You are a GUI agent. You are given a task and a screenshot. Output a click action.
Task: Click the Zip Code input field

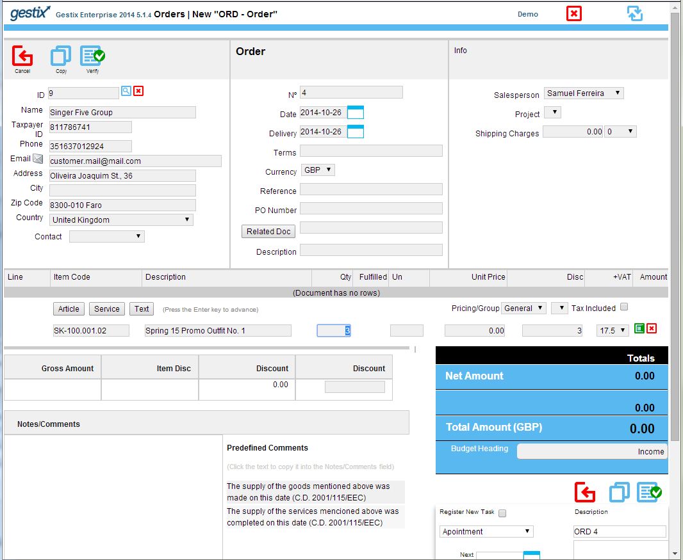122,205
